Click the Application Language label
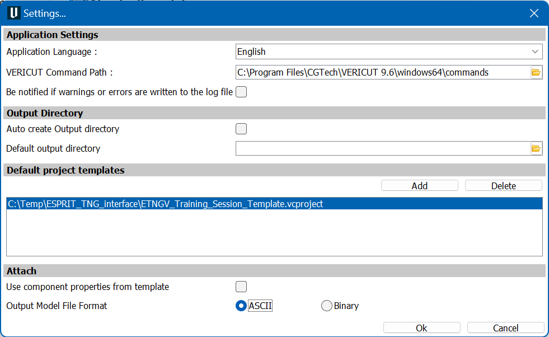Image resolution: width=549 pixels, height=337 pixels. click(51, 52)
